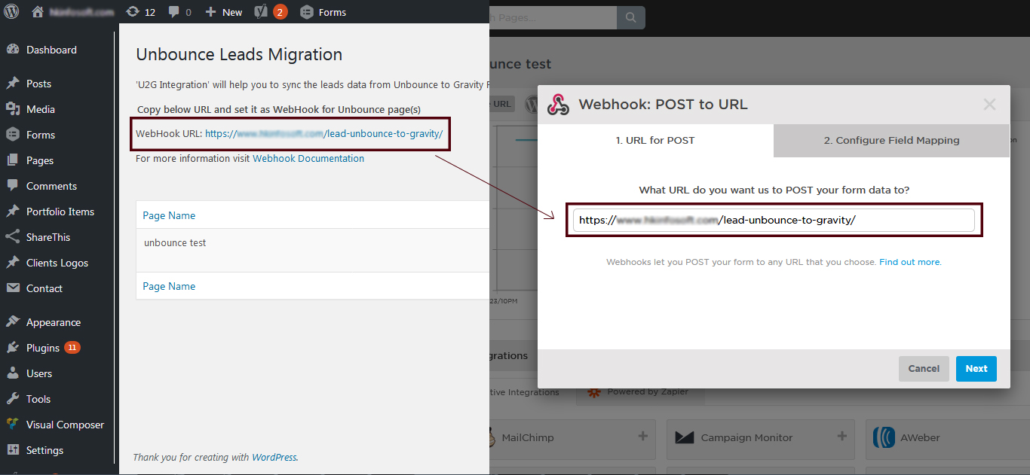The width and height of the screenshot is (1030, 475).
Task: Open Visual Composer label in sidebar
Action: [x=66, y=425]
